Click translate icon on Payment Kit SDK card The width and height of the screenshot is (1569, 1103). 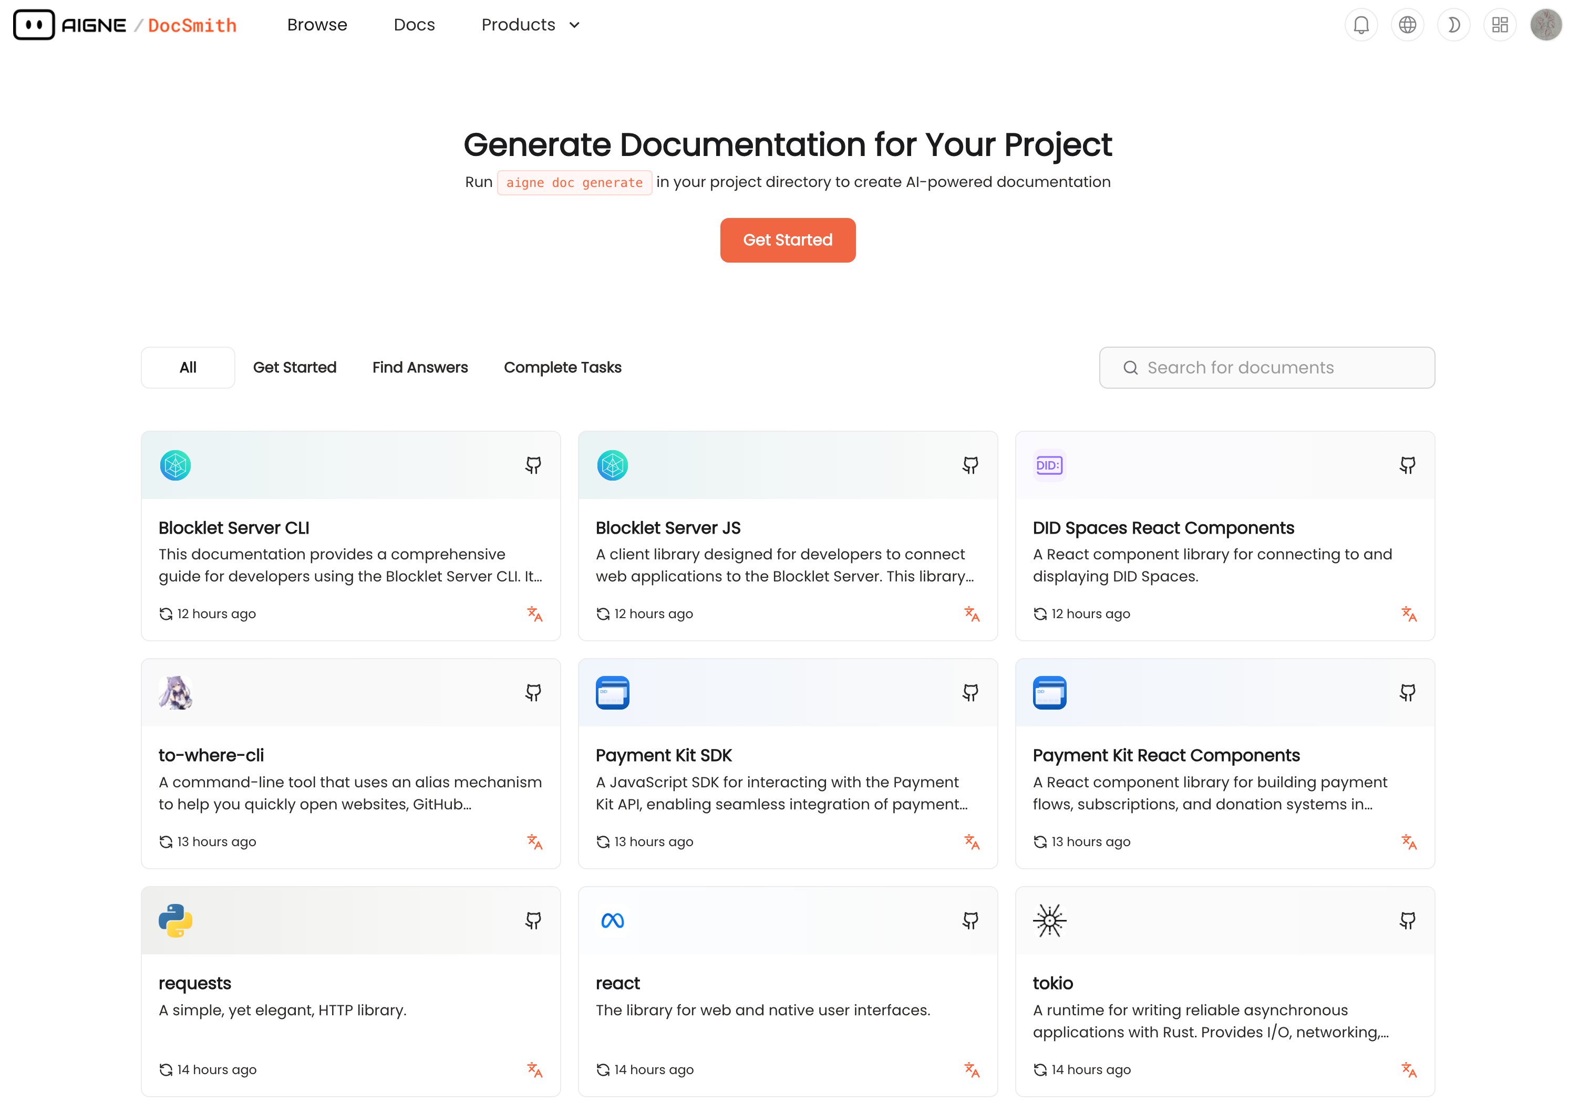tap(972, 842)
